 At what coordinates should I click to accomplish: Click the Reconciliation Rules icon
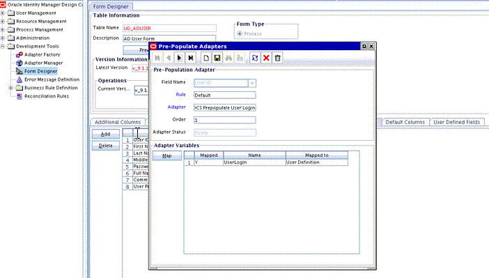point(20,96)
